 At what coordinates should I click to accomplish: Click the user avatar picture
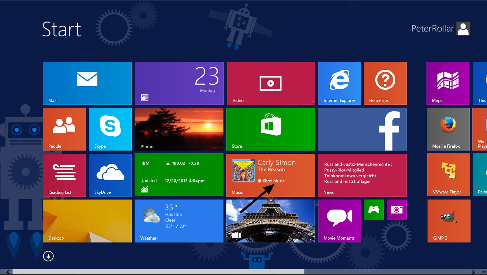coord(463,29)
